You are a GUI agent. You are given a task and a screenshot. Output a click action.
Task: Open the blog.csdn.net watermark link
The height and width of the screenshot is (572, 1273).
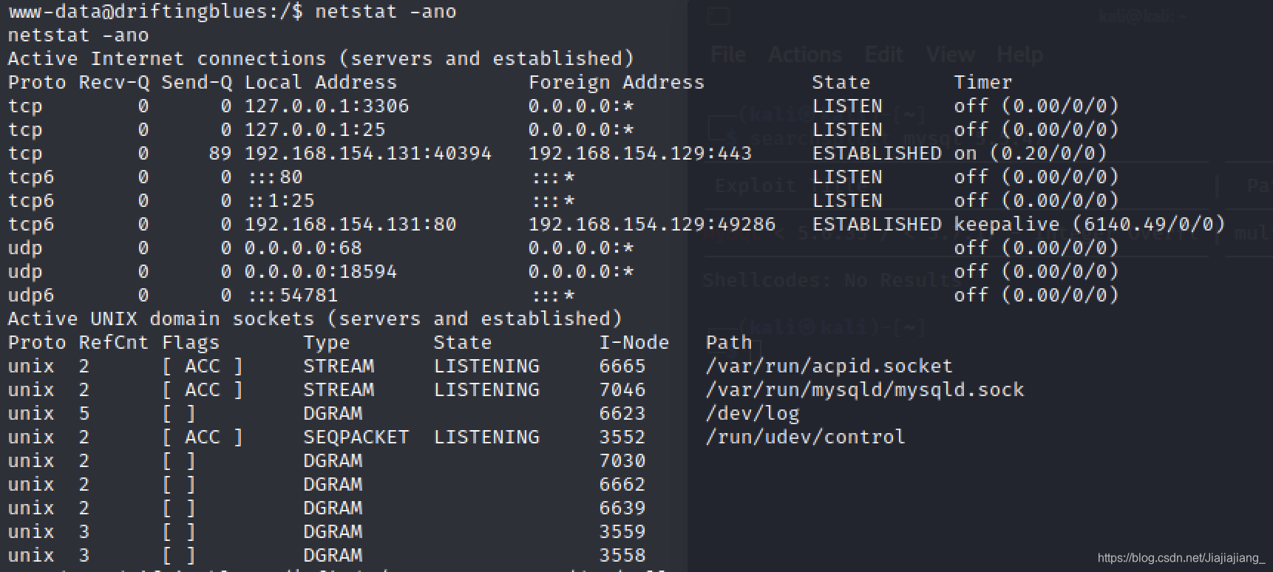coord(1181,558)
